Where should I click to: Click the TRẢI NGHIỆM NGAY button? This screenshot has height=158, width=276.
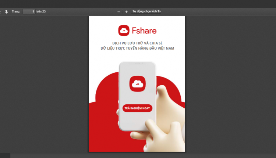coord(137,108)
